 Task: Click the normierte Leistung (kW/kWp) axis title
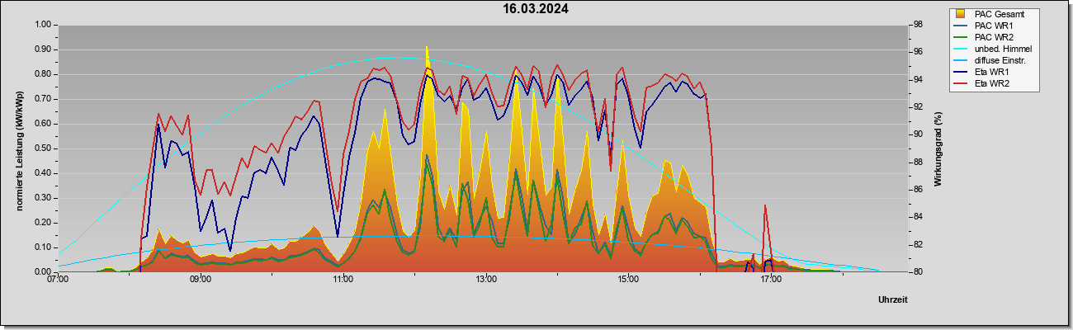(20, 148)
